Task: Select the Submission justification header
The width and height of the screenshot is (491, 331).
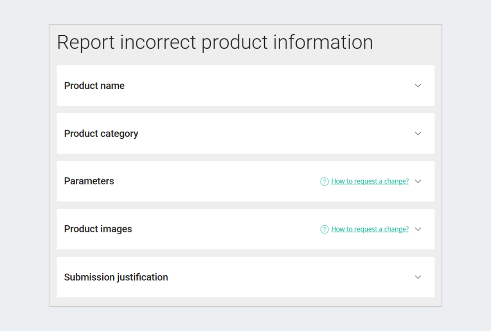Action: [116, 277]
